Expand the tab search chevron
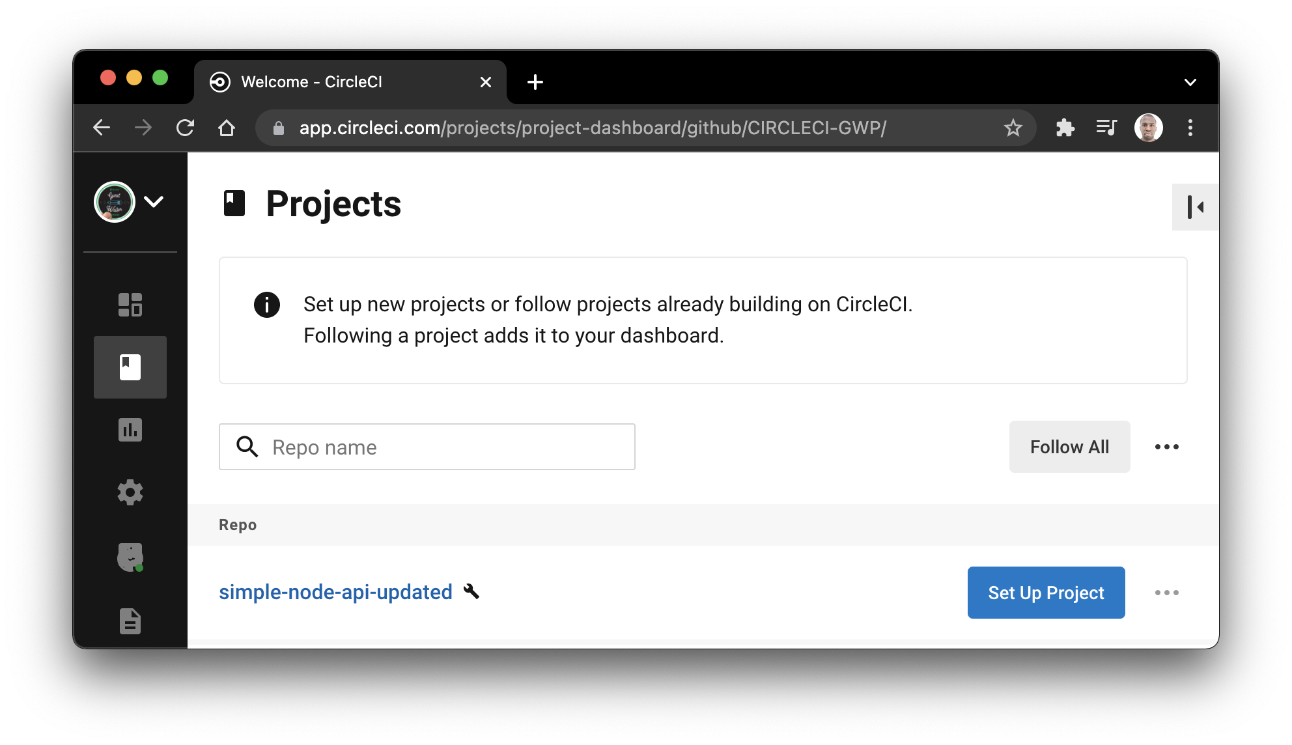The width and height of the screenshot is (1292, 745). [x=1190, y=82]
